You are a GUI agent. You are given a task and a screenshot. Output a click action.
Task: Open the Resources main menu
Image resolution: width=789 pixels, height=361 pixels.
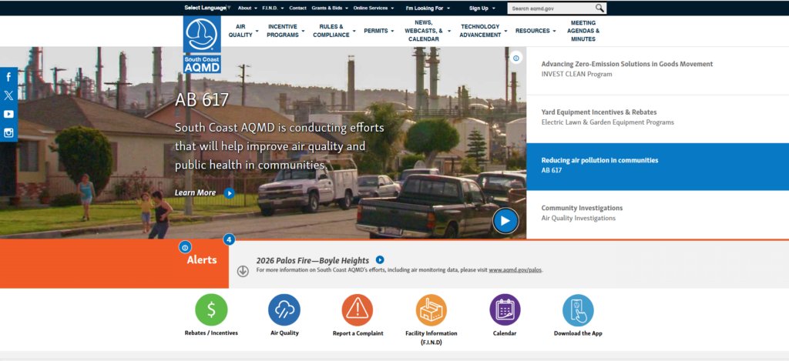[x=536, y=31]
